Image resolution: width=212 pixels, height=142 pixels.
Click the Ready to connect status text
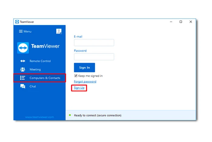(x=98, y=115)
